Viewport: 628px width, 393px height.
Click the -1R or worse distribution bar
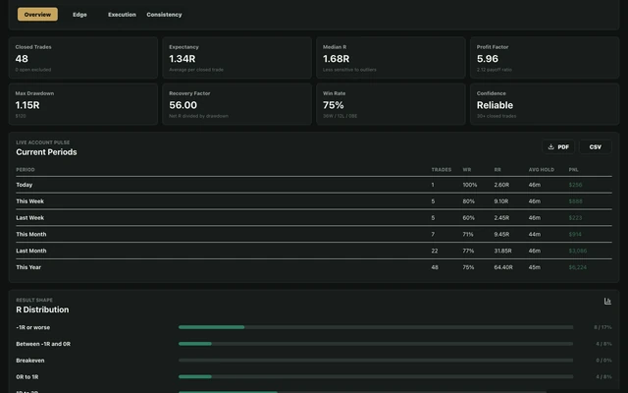pos(376,327)
